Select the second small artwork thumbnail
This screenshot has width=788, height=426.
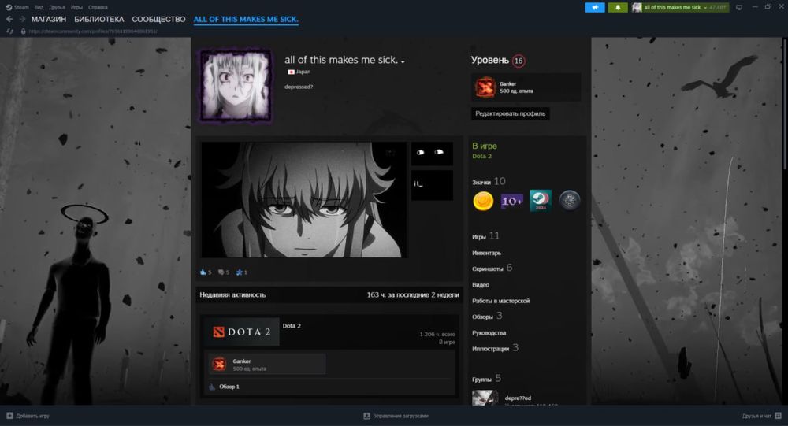pyautogui.click(x=432, y=185)
